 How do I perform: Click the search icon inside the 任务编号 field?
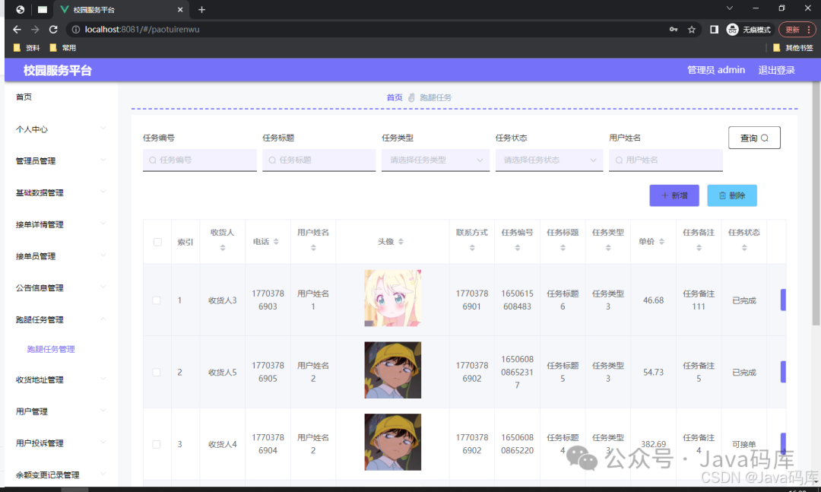coord(151,160)
